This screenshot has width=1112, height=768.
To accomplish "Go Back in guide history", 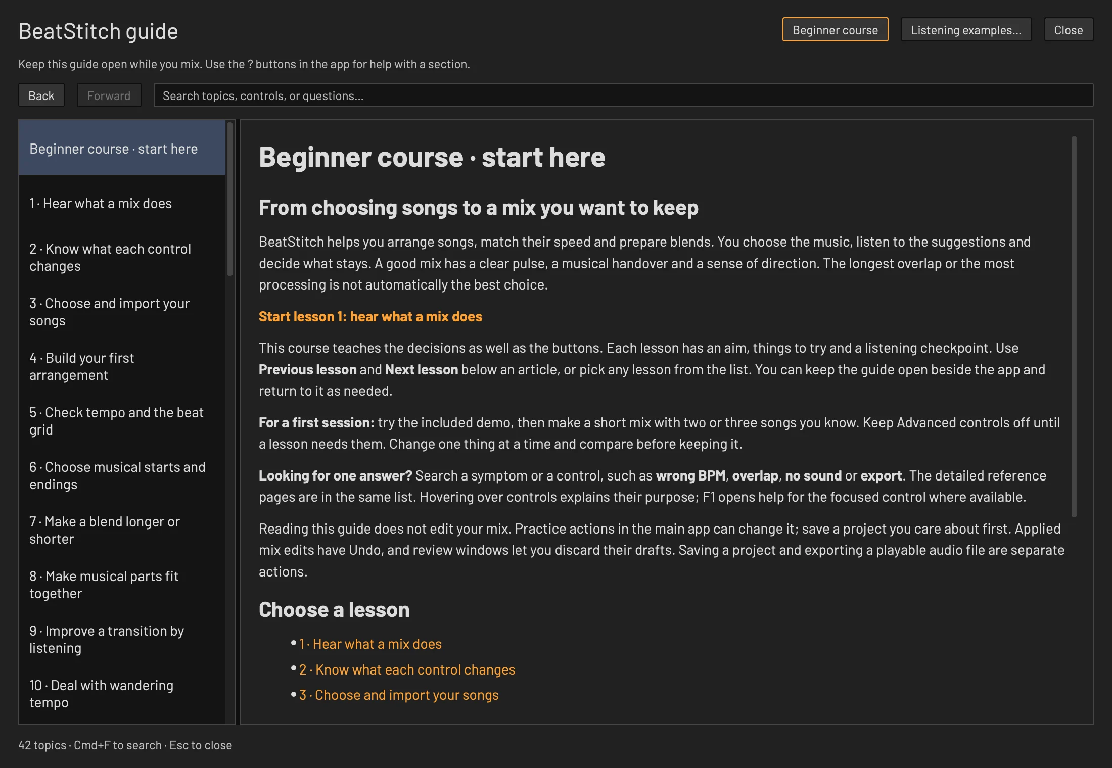I will [41, 95].
